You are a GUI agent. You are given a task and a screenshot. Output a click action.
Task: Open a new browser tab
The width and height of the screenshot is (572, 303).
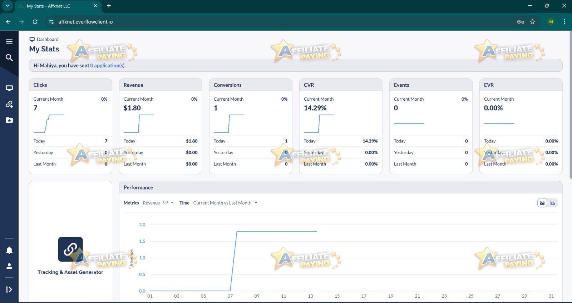[x=109, y=6]
